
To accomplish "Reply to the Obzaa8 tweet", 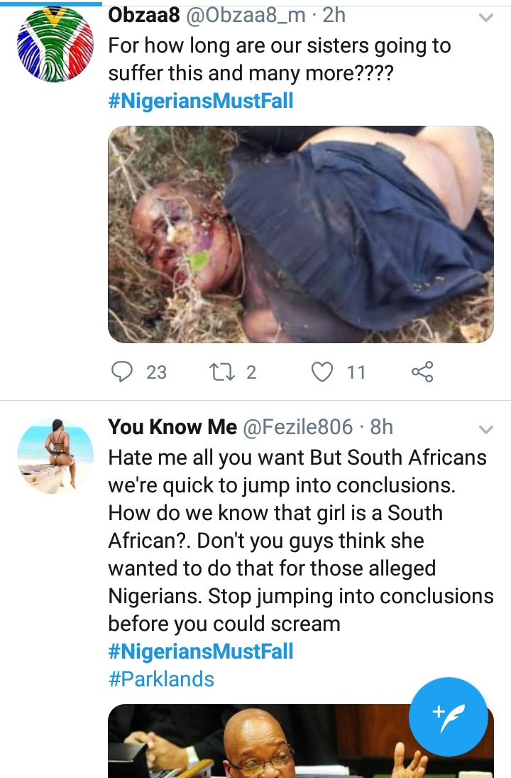I will coord(123,372).
